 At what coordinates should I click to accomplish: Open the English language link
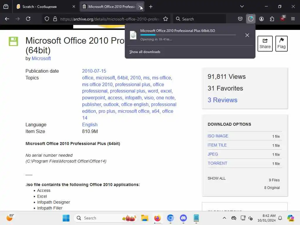[90, 125]
